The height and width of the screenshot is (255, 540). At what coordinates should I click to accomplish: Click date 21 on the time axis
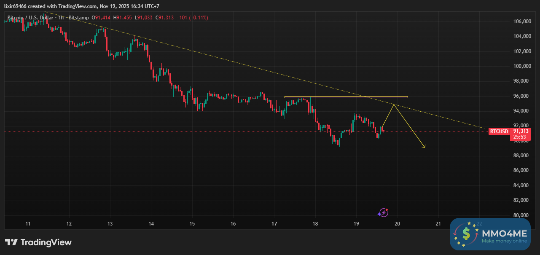pos(438,224)
